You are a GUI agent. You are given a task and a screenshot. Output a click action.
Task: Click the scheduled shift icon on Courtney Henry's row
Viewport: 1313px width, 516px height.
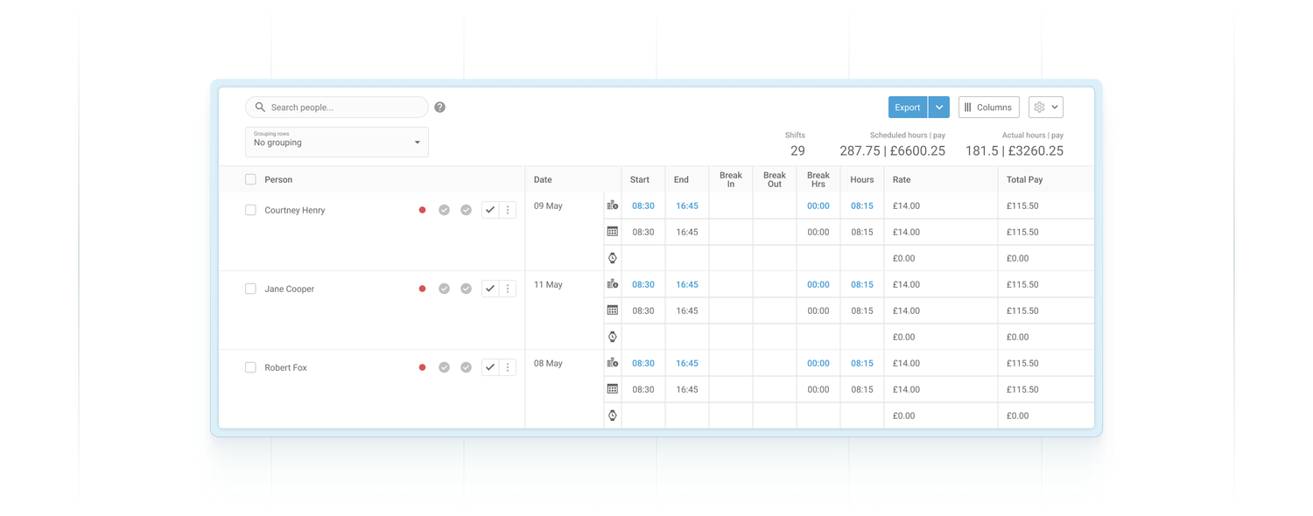pos(612,206)
